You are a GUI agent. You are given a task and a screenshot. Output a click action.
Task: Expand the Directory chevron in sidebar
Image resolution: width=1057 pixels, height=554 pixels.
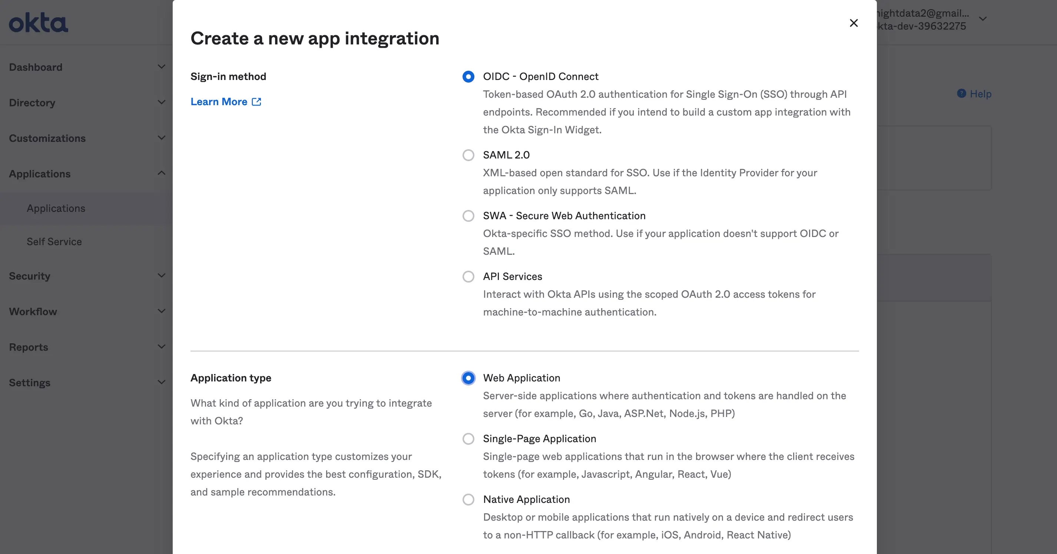(x=162, y=102)
